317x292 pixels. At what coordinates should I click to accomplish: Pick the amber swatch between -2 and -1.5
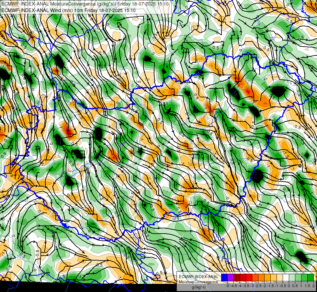[267, 278]
